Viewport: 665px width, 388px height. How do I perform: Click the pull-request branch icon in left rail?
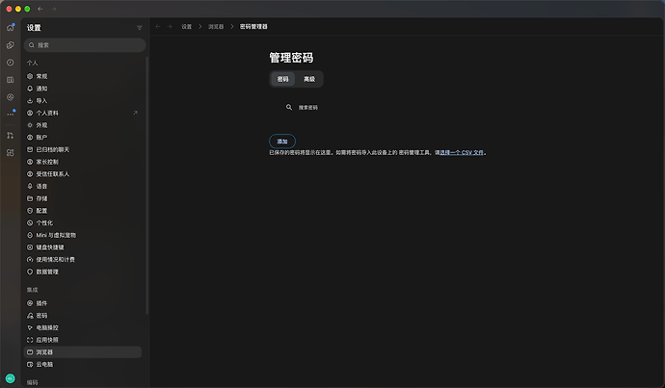(11, 136)
